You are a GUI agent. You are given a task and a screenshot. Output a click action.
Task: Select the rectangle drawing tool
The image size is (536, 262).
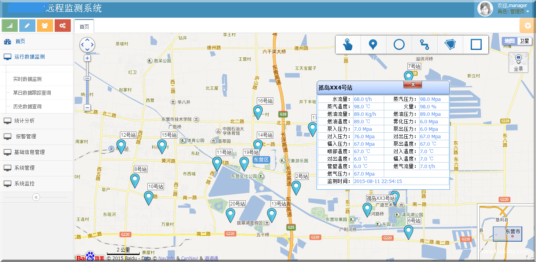click(x=476, y=44)
